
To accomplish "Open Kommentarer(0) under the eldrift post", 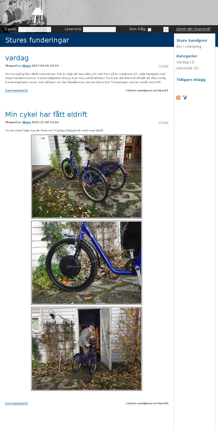I will (17, 403).
